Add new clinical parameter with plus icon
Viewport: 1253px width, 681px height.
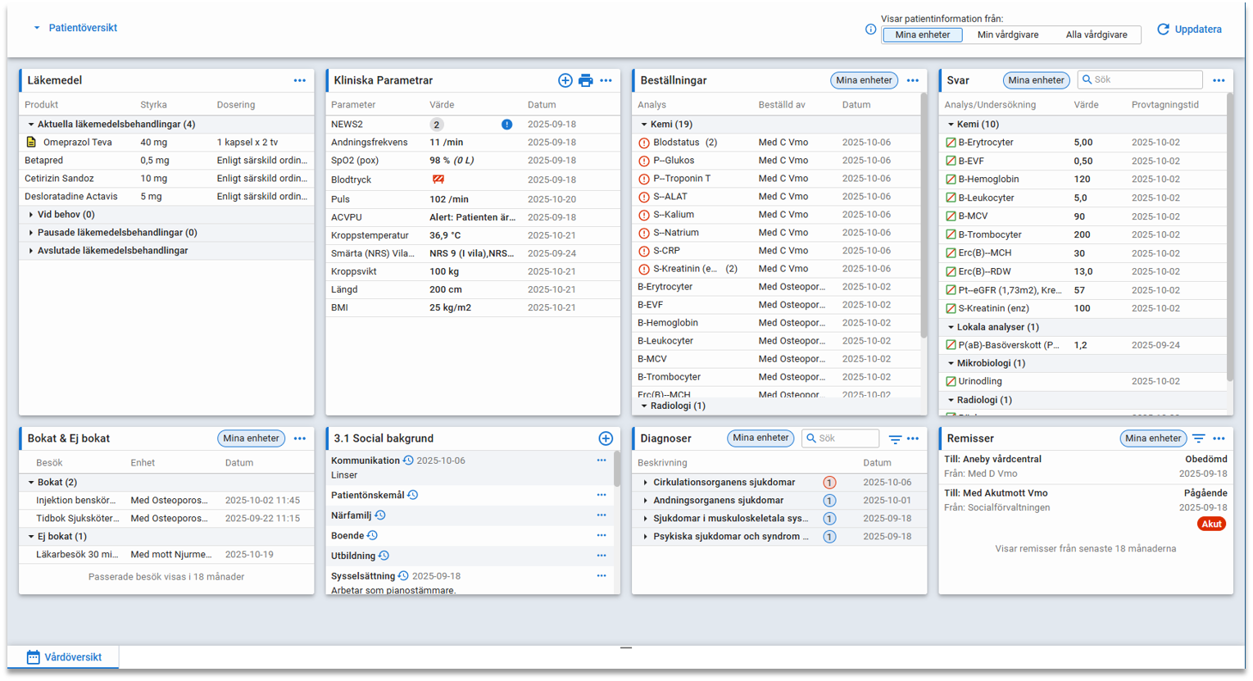pyautogui.click(x=565, y=80)
